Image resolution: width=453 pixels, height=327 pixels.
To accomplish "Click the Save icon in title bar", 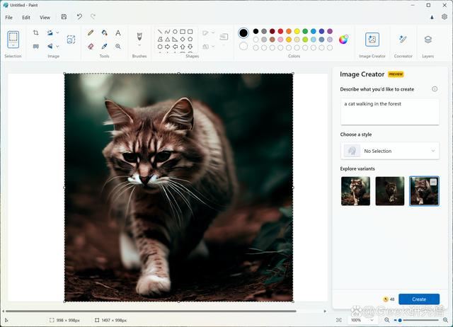I will click(64, 17).
